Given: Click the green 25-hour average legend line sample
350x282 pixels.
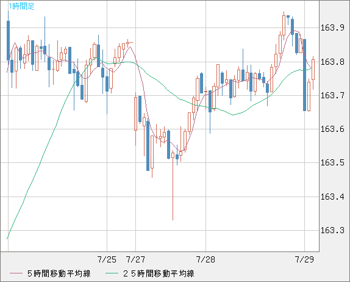Looking at the screenshot, I should tap(112, 273).
